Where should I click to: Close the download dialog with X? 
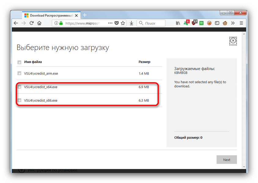(x=233, y=41)
